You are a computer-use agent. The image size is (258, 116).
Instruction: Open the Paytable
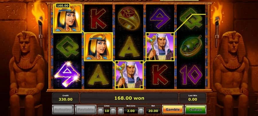pyautogui.click(x=85, y=109)
